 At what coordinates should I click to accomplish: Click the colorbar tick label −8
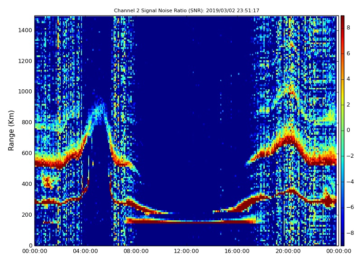click(350, 233)
